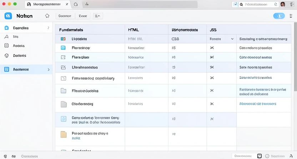
Task: Click the X icon in the Flbeoredoololes row
Action: point(212,91)
